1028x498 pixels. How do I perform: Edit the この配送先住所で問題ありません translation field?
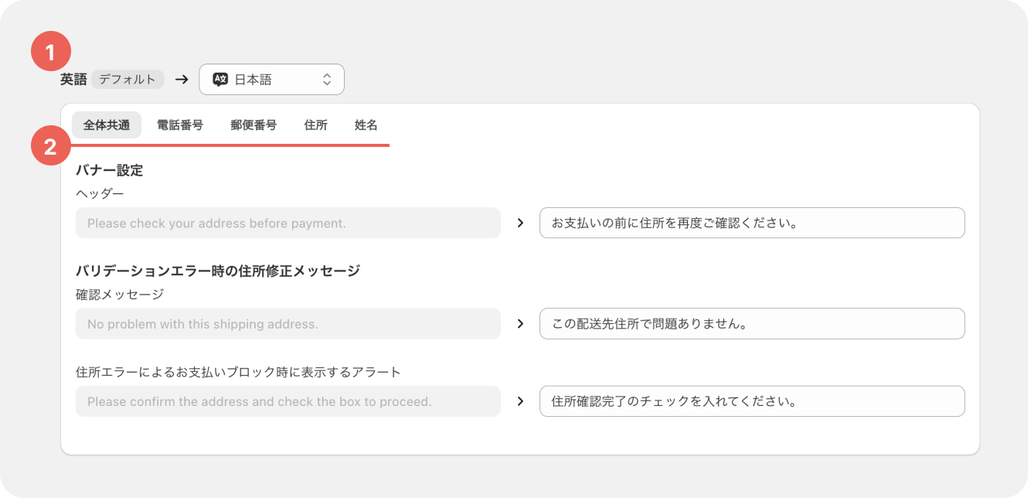coord(751,324)
